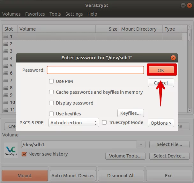Select the slot 2 drive icon

coord(6,44)
